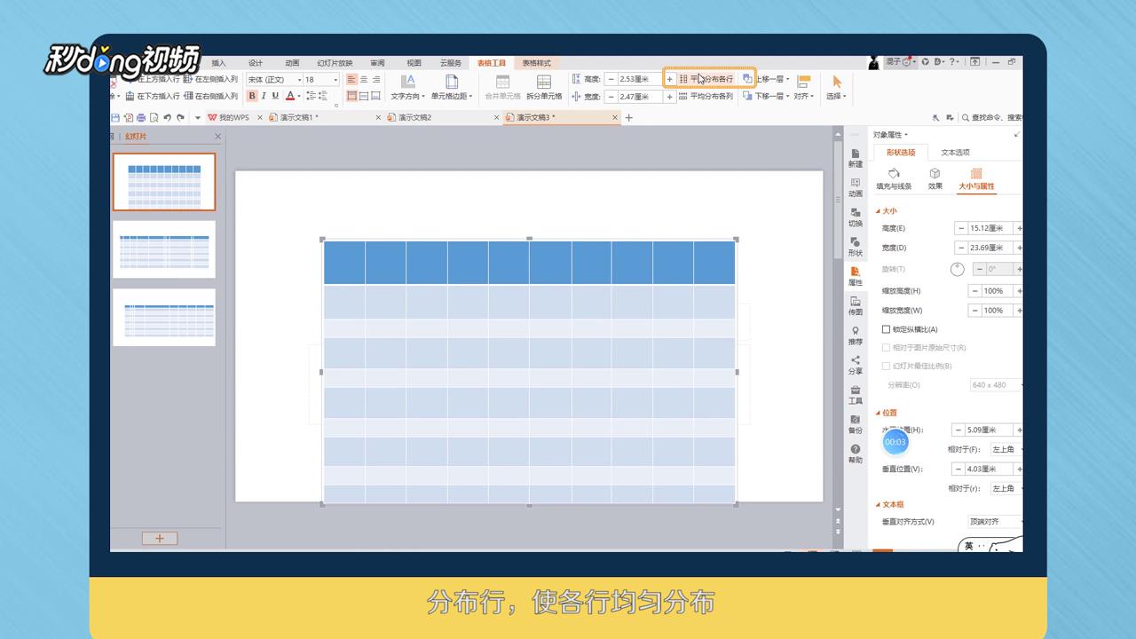1136x639 pixels.
Task: Click split cells (拆分单元格)
Action: (x=544, y=87)
